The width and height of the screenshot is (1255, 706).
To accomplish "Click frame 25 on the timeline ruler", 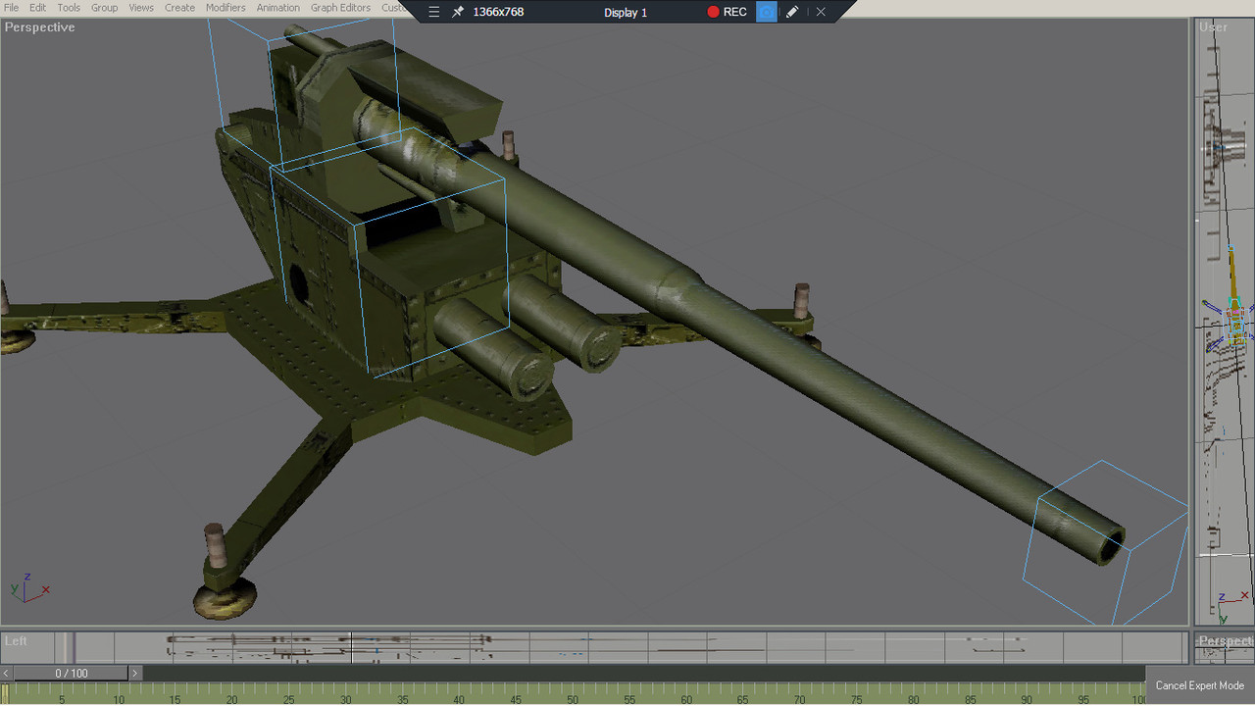I will pyautogui.click(x=289, y=699).
